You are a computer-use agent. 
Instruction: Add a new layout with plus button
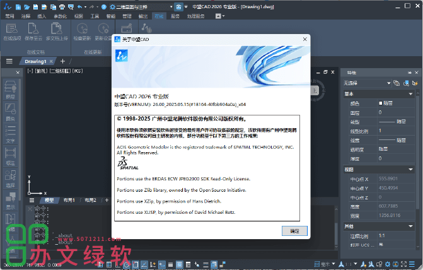107,200
